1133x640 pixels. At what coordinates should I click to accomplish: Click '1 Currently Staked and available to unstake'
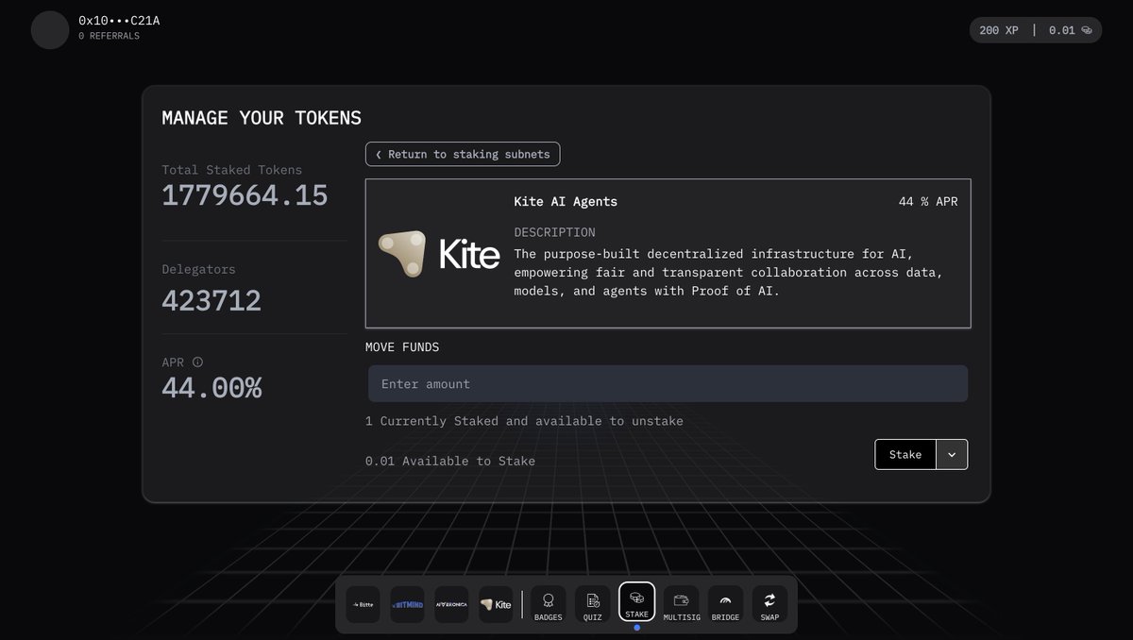coord(524,421)
